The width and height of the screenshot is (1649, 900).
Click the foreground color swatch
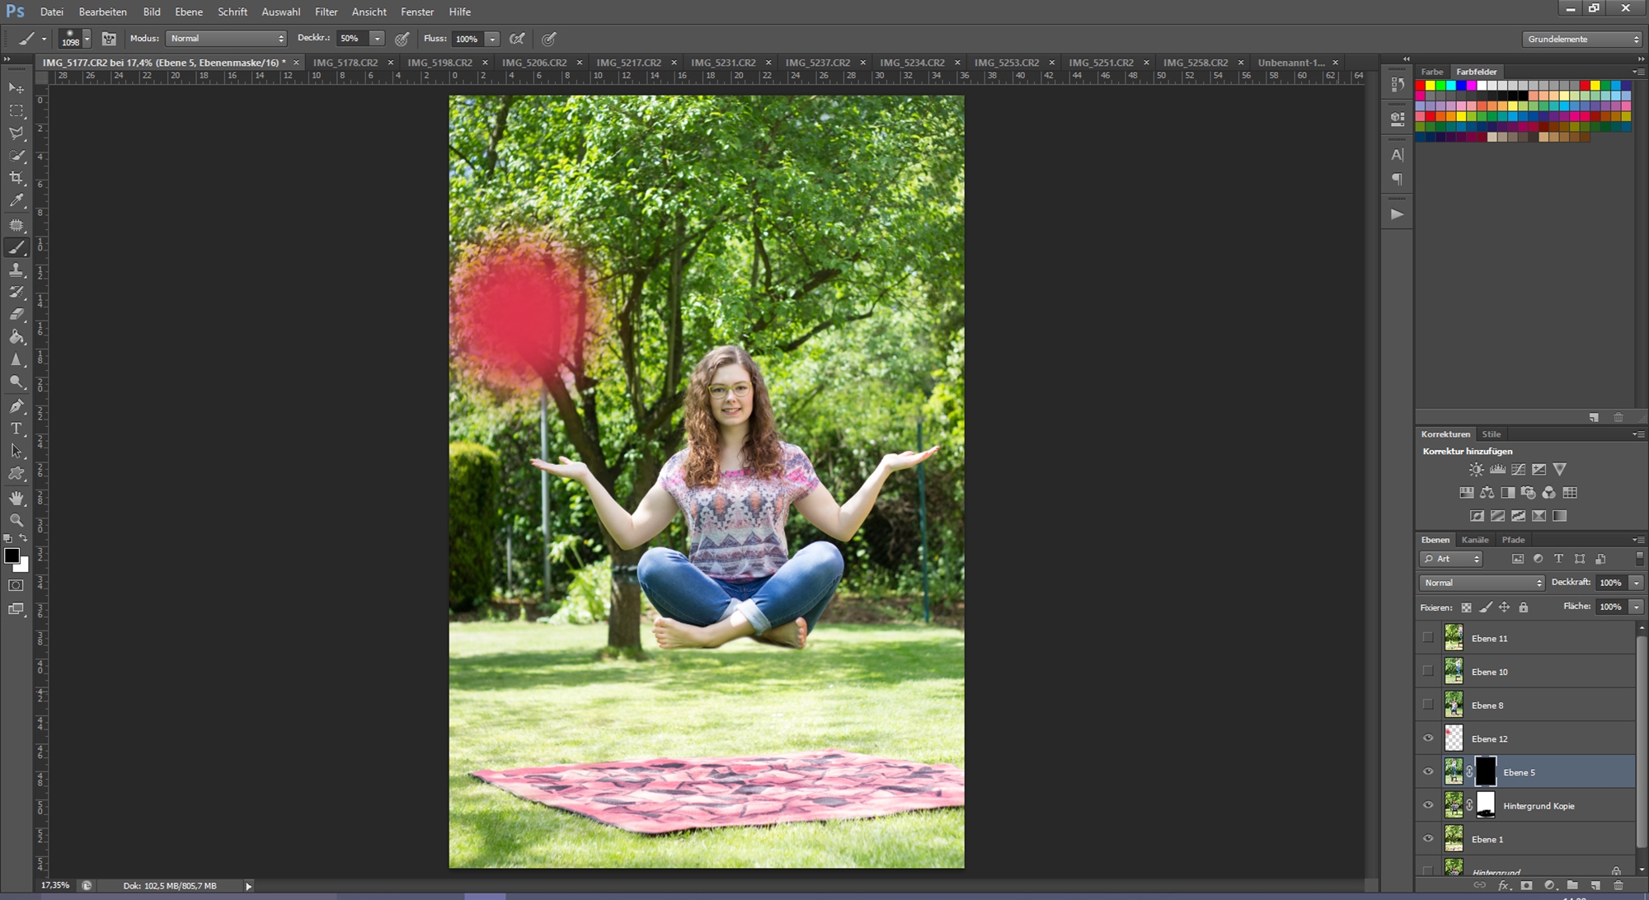tap(12, 555)
